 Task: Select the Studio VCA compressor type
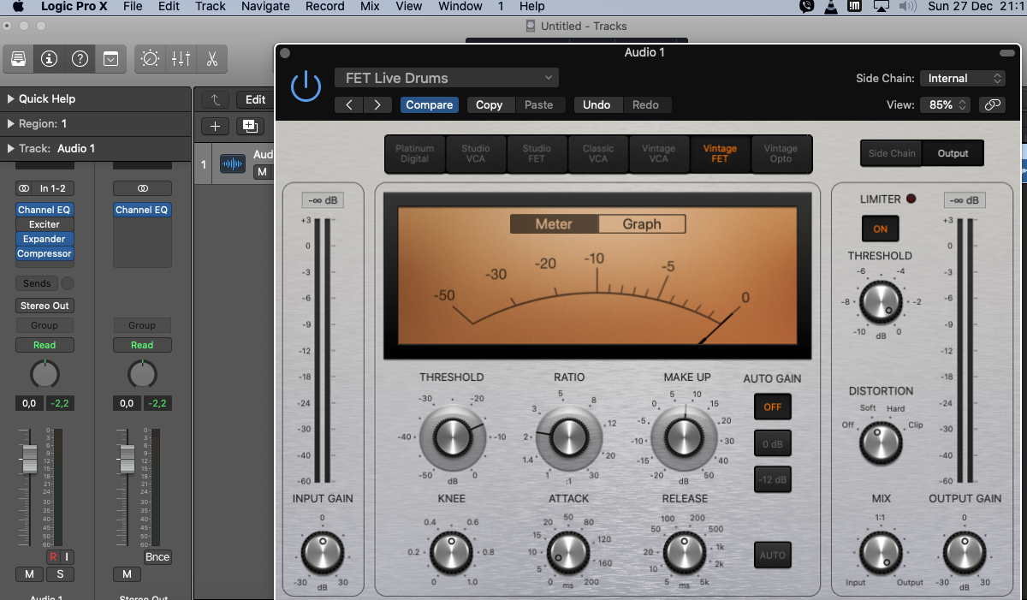point(476,153)
